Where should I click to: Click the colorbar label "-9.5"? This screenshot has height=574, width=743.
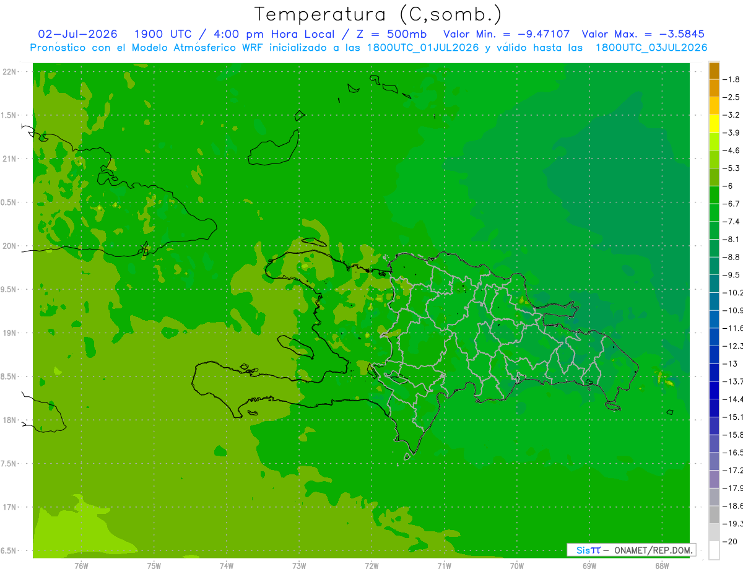731,275
